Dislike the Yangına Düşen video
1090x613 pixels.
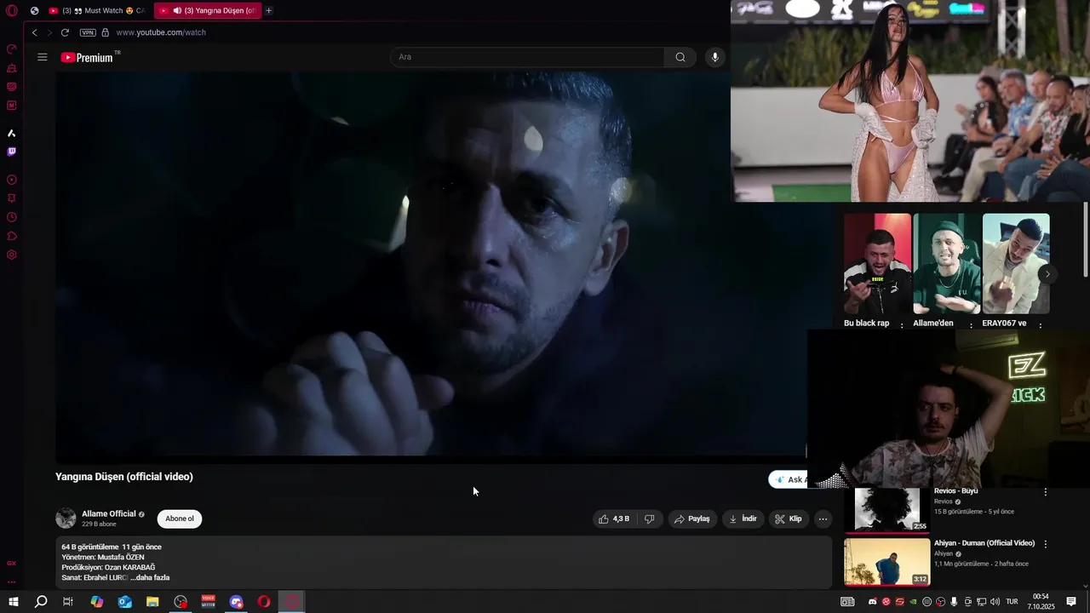coord(649,518)
